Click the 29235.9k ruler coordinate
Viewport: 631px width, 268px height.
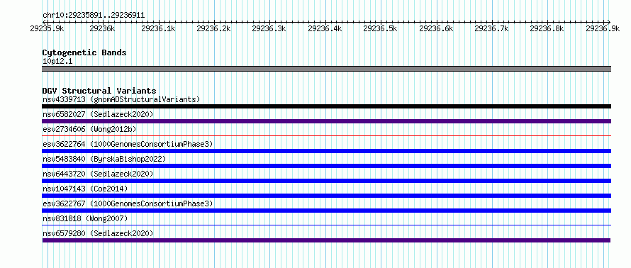pyautogui.click(x=47, y=28)
